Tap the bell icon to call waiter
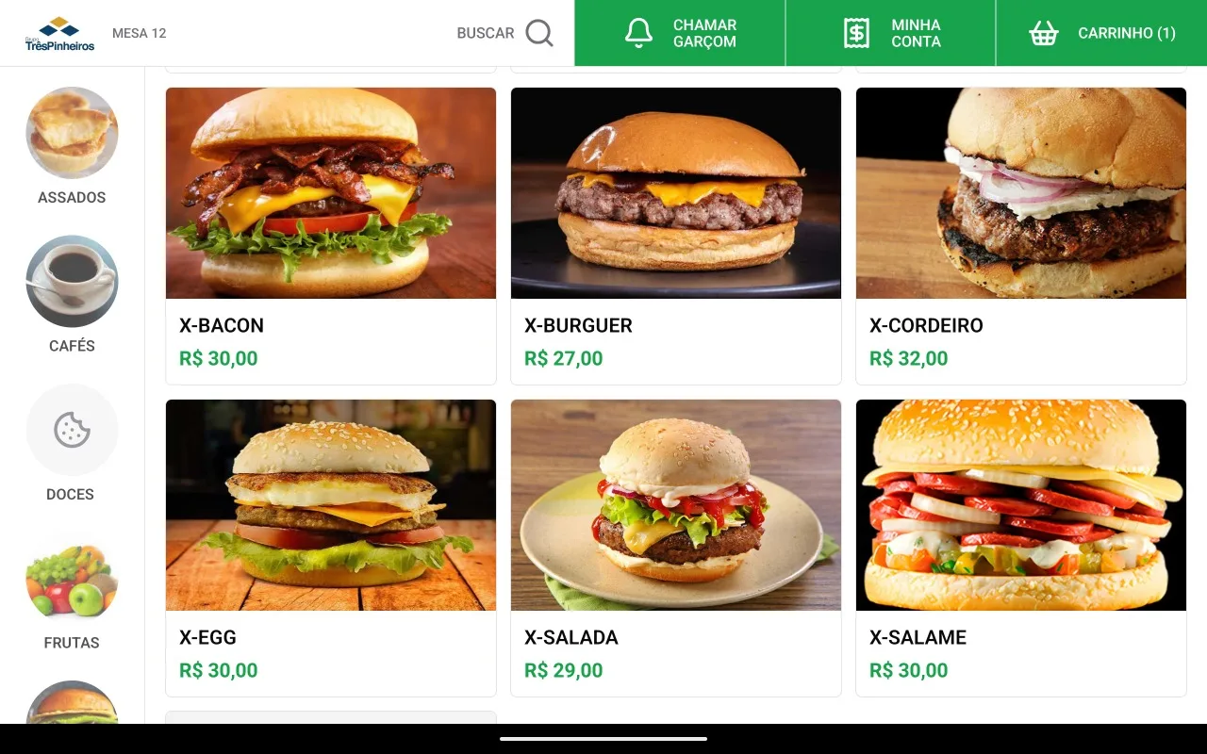The width and height of the screenshot is (1207, 754). tap(638, 33)
